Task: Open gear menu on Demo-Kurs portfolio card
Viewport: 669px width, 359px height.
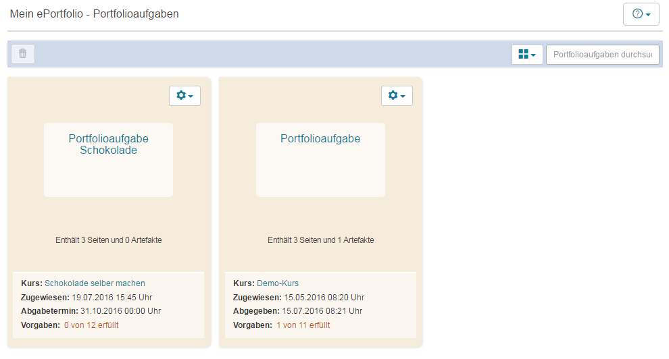Action: pyautogui.click(x=397, y=96)
